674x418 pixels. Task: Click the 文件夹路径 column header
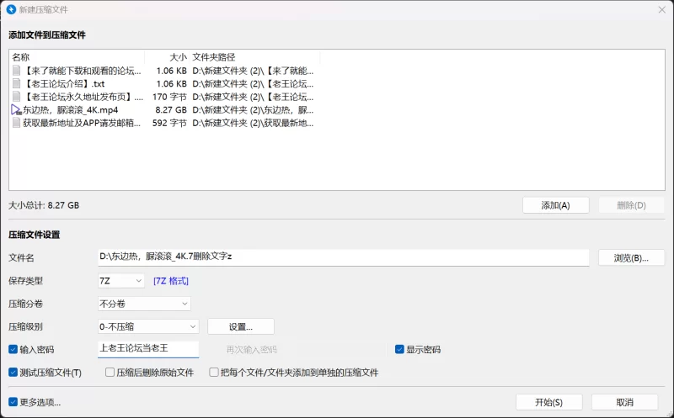point(214,57)
